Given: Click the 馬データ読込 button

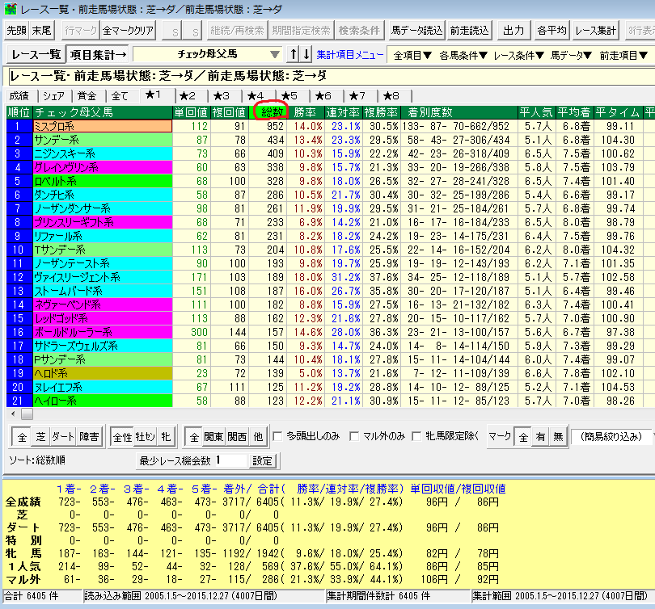Looking at the screenshot, I should 416,31.
